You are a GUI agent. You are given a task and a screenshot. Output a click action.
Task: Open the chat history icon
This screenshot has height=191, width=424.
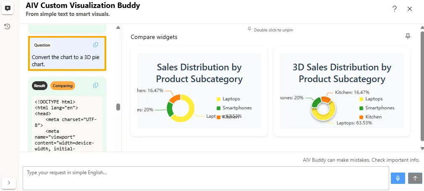8,26
